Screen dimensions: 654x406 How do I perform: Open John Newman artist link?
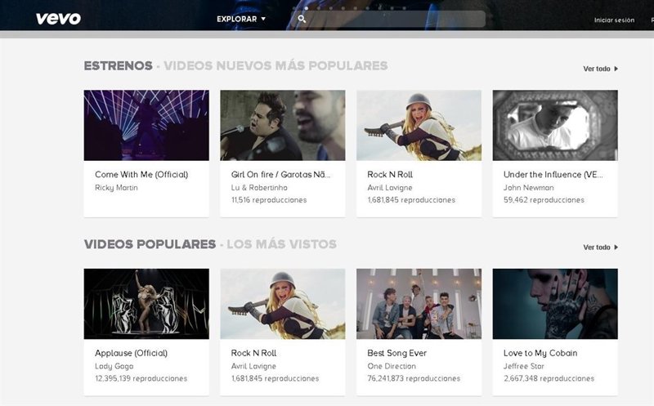point(527,188)
